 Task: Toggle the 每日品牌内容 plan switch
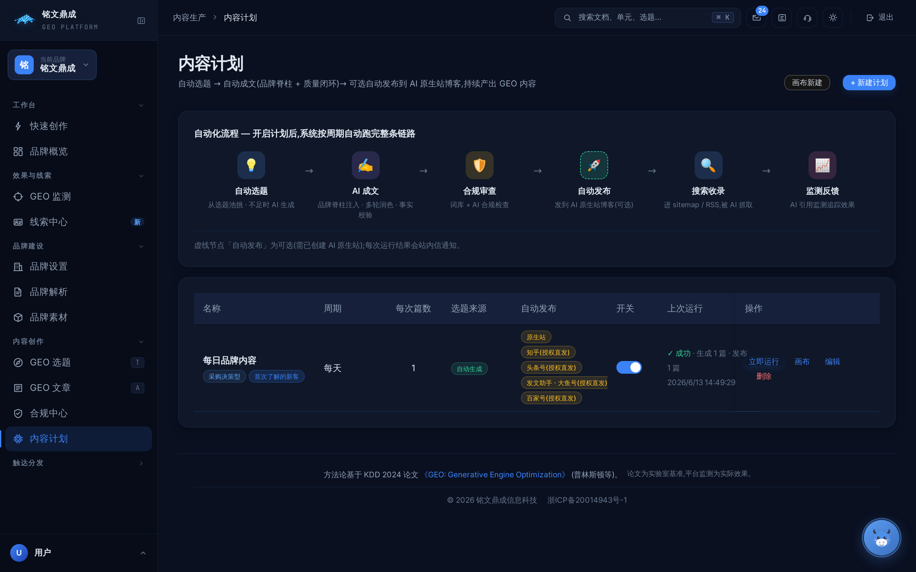(629, 367)
